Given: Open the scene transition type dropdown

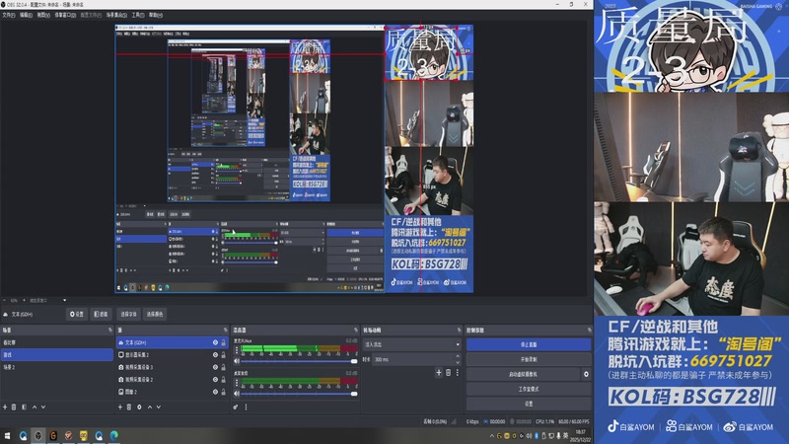Looking at the screenshot, I should click(411, 344).
